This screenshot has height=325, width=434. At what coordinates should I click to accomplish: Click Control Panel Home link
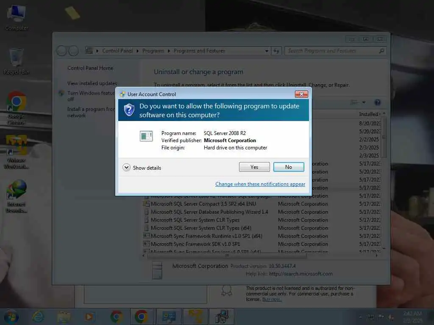click(90, 68)
